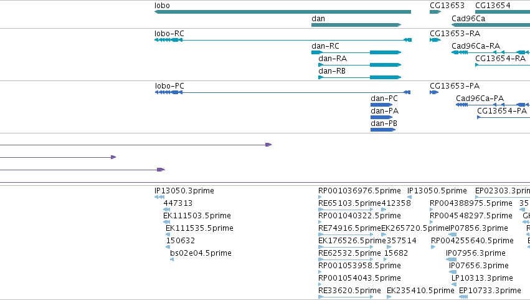
Task: Click the Cad96Ca-RA transcript label
Action: coord(476,46)
